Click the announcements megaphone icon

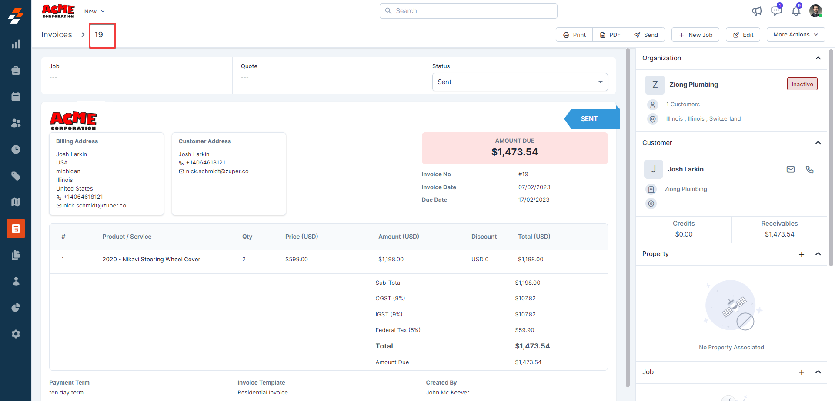(x=757, y=11)
